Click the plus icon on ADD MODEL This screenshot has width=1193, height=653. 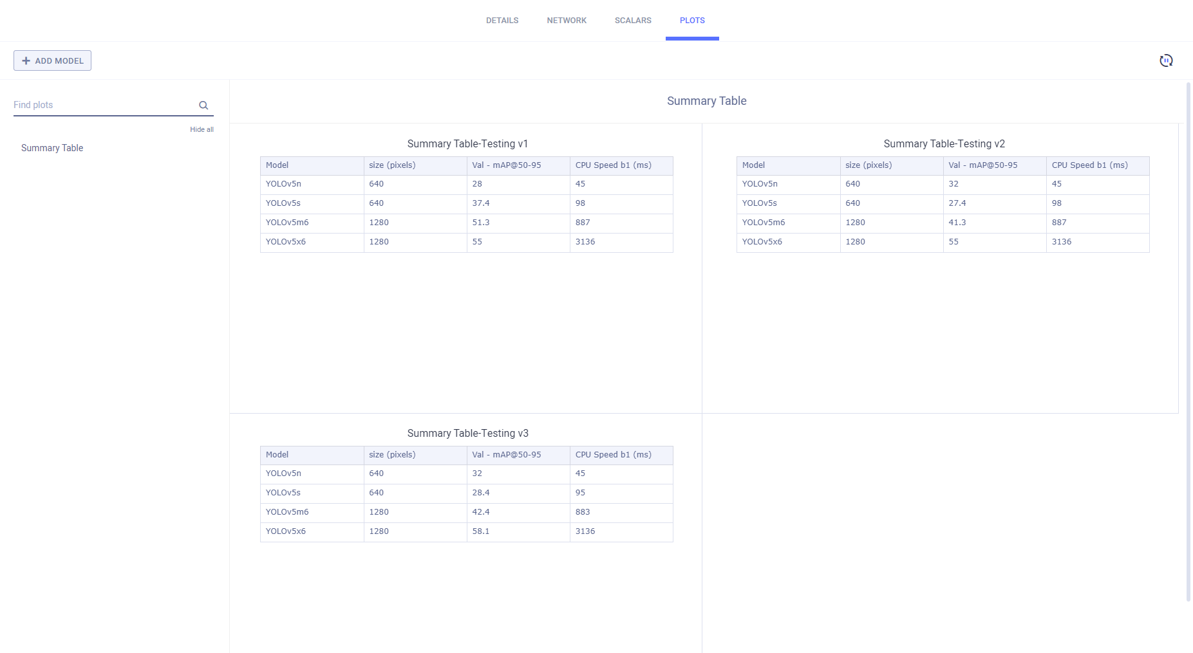click(x=26, y=60)
